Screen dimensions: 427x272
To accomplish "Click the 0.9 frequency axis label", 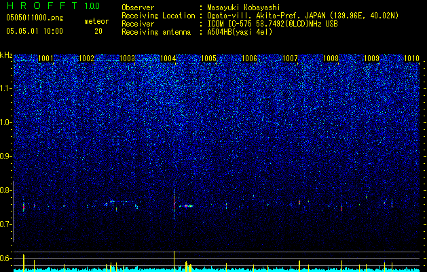I will 5,156.
